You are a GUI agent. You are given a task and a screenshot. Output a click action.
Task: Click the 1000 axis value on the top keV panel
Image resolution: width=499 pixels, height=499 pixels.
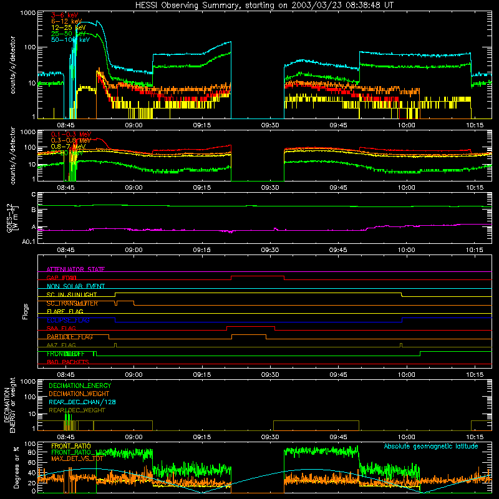28,13
